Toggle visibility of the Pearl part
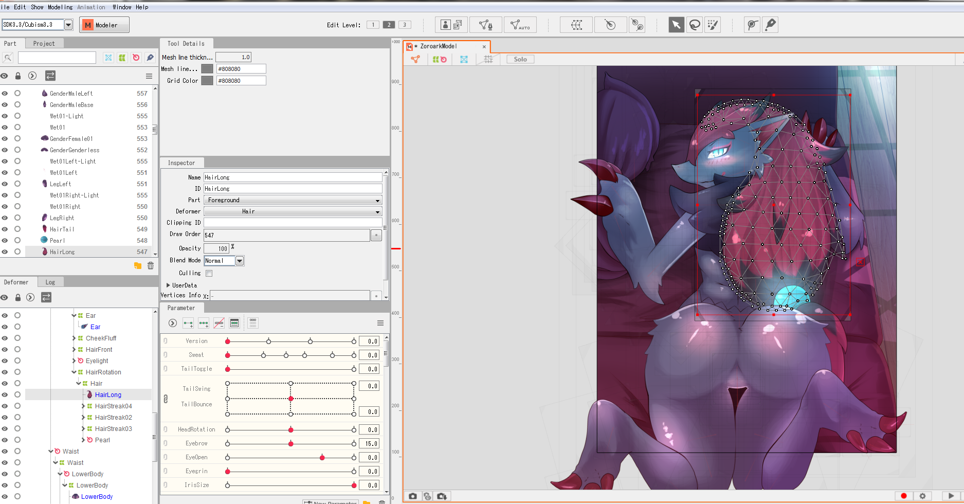Viewport: 964px width, 504px height. pyautogui.click(x=5, y=241)
